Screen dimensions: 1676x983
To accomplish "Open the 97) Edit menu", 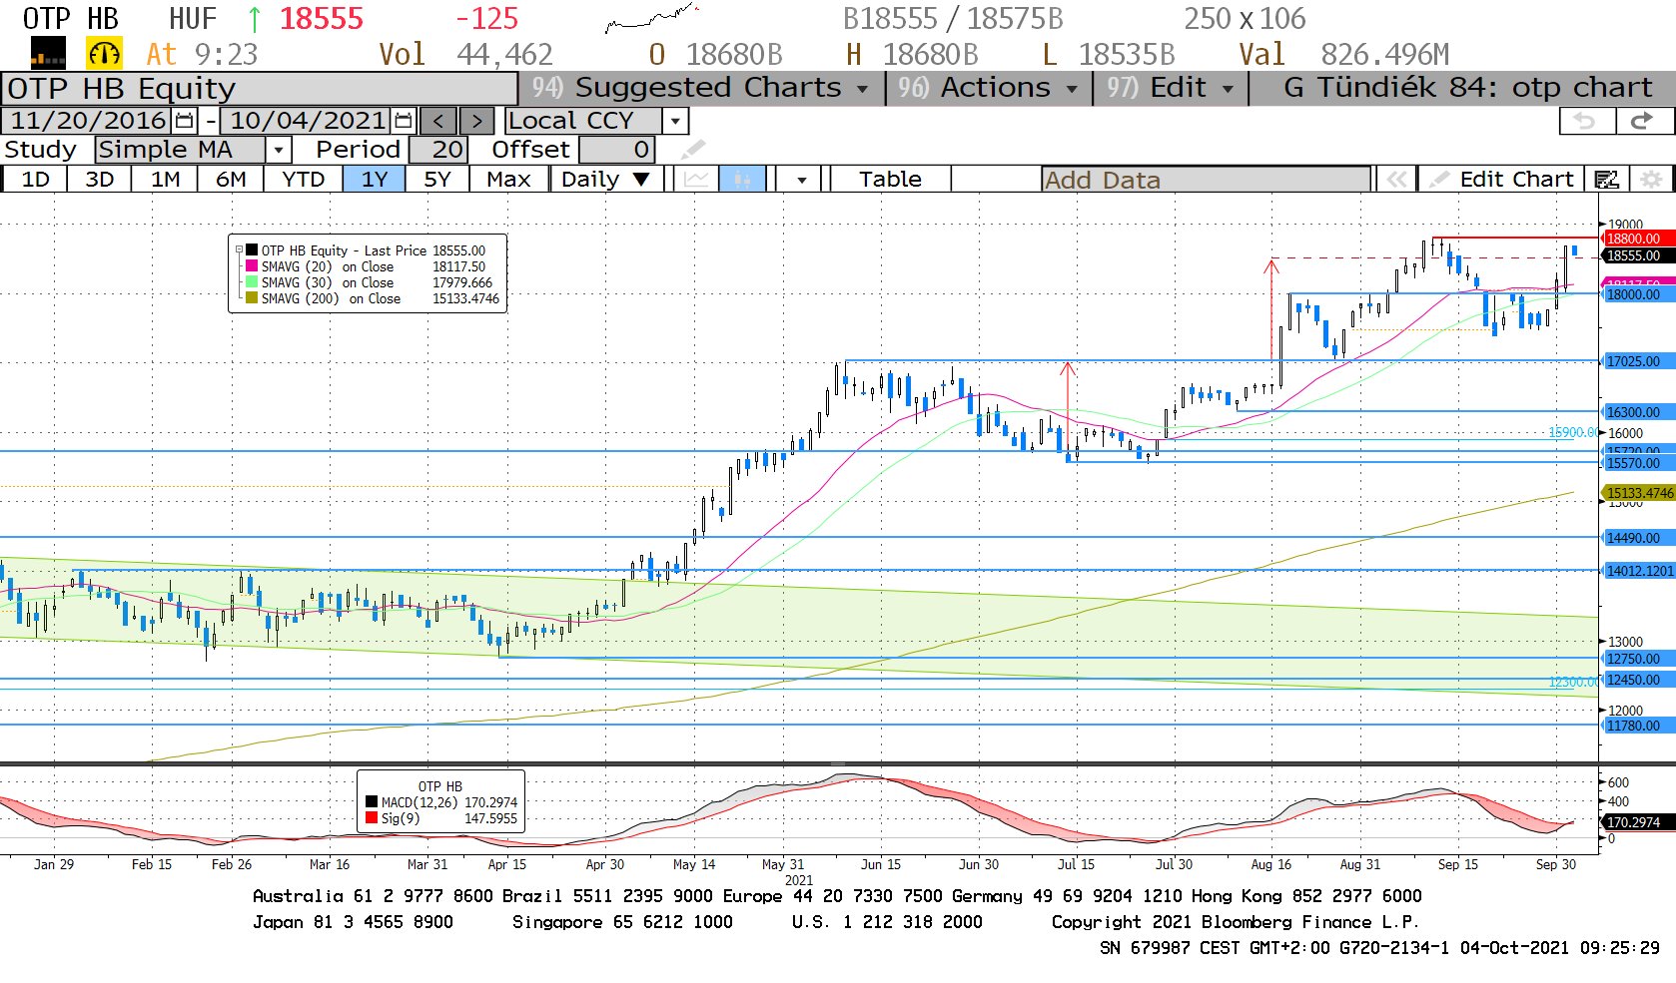I will (x=1171, y=88).
